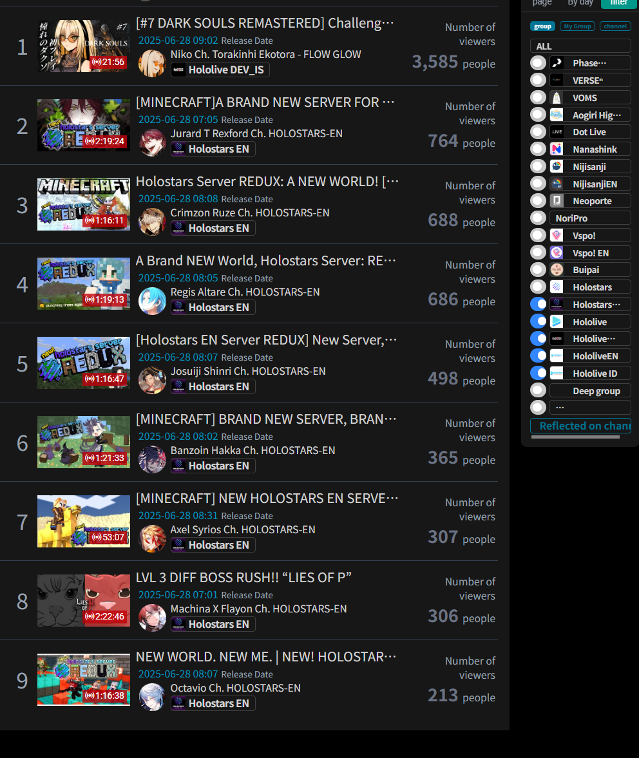This screenshot has height=758, width=639.
Task: Enable the Buipai group toggle
Action: tap(538, 270)
